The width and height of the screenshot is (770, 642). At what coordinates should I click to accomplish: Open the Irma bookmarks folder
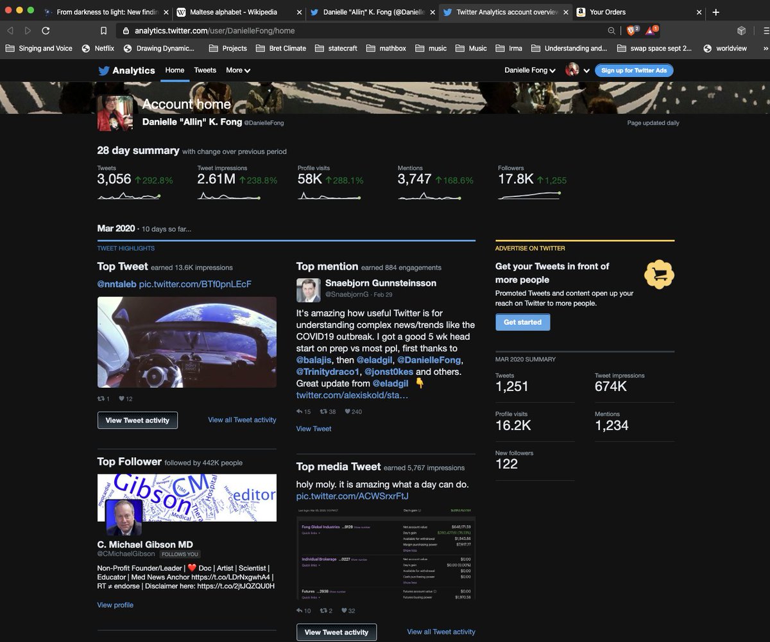click(x=509, y=48)
